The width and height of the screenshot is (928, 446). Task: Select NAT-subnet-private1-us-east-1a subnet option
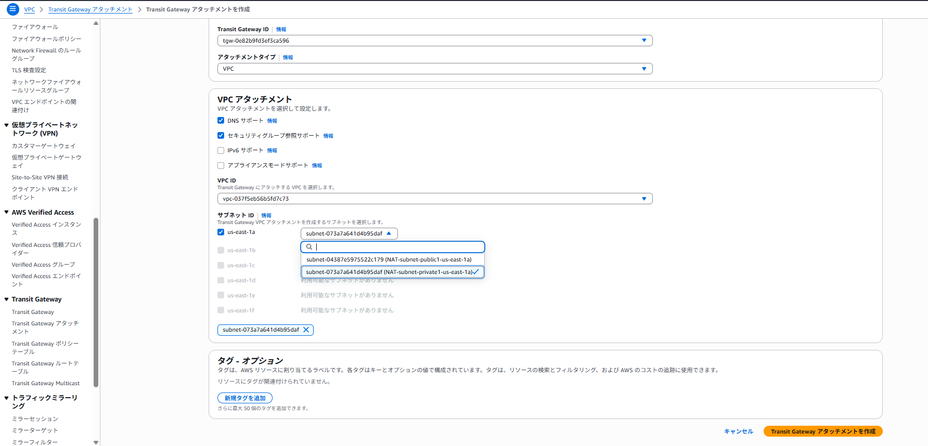[x=393, y=272]
